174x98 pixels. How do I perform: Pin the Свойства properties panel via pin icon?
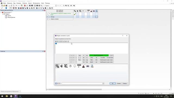click(43, 51)
